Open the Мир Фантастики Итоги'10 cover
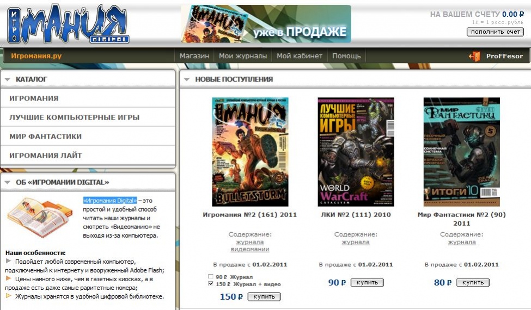531x310 pixels. coord(462,152)
